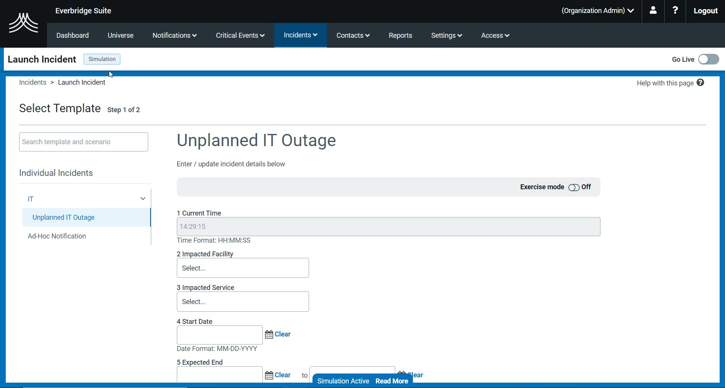This screenshot has height=388, width=725.
Task: Open the user profile icon
Action: tap(653, 11)
